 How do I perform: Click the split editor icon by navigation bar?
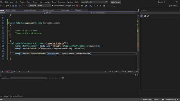[138, 13]
